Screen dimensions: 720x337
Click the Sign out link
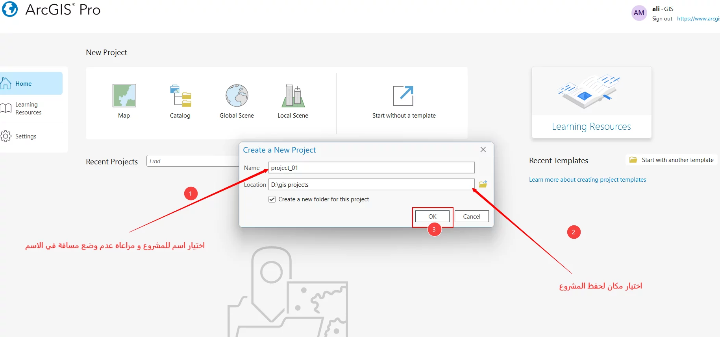coord(662,18)
